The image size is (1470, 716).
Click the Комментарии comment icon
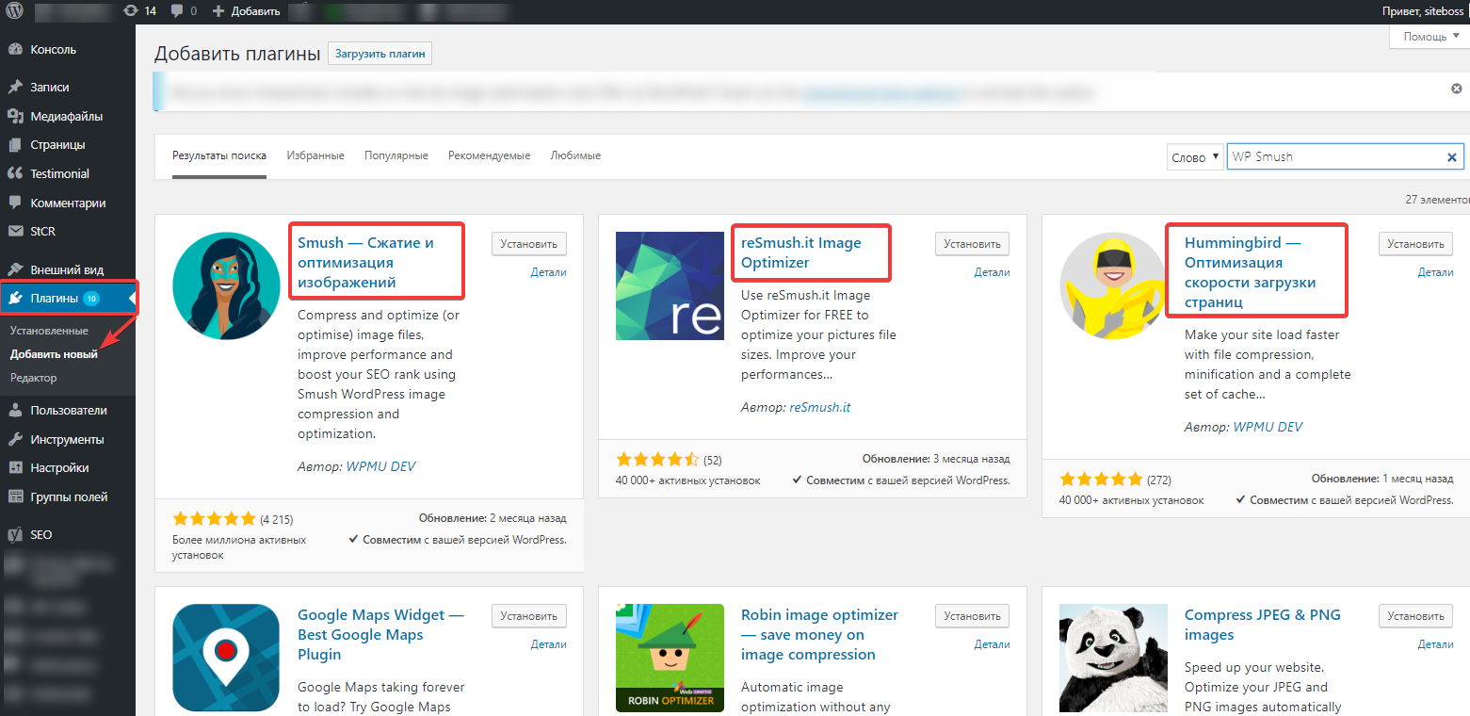pos(15,203)
